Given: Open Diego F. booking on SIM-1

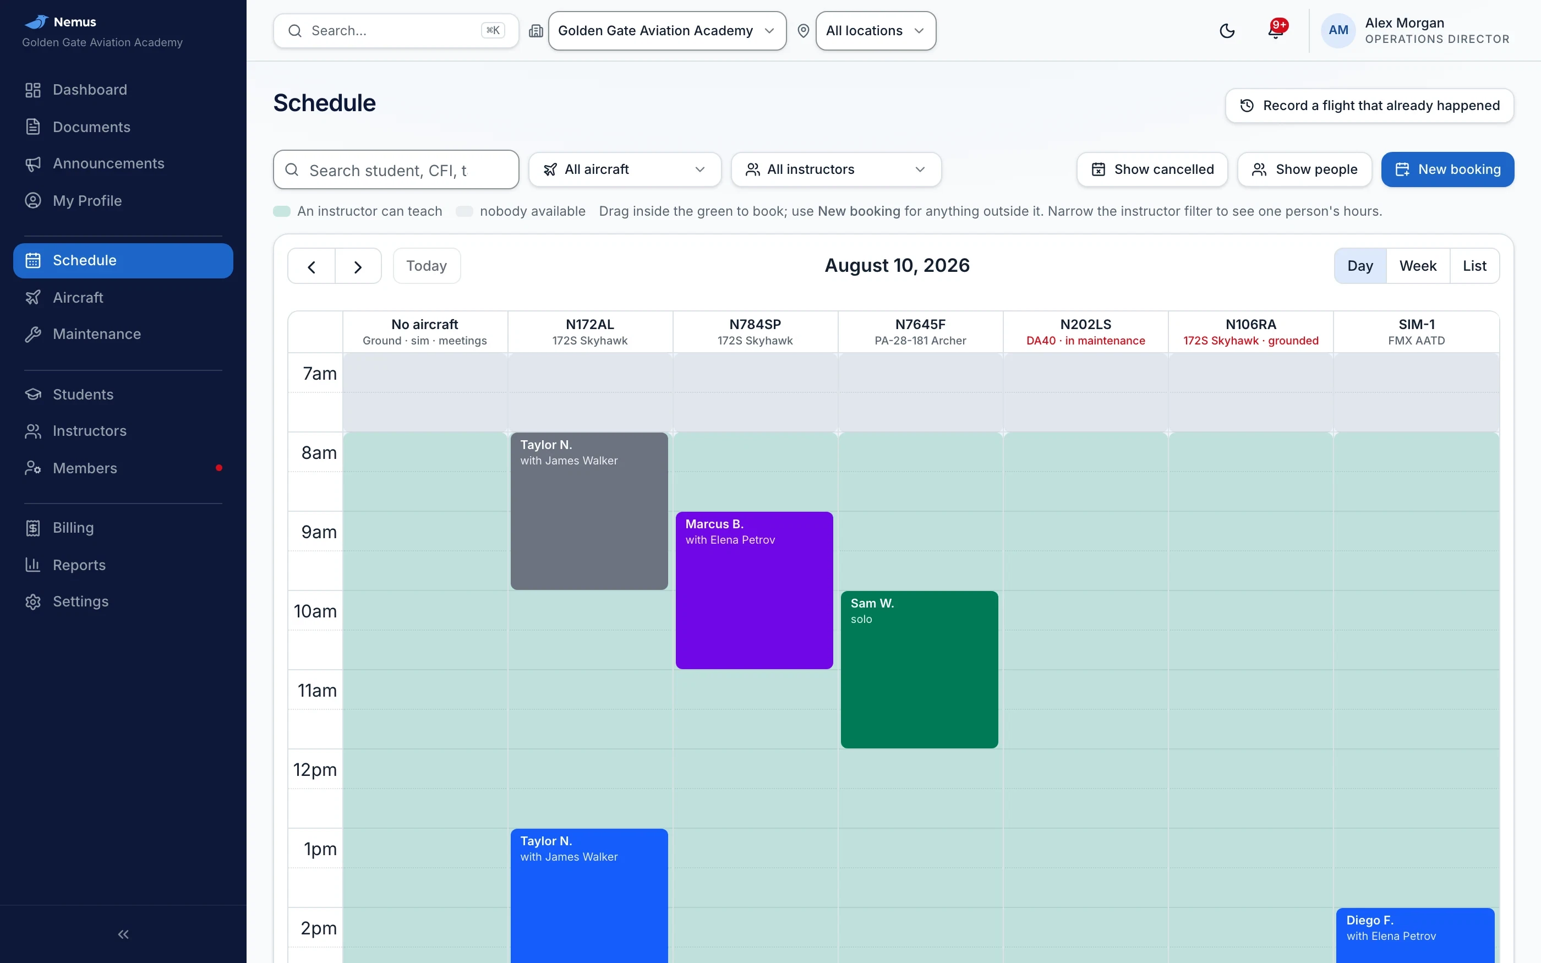Looking at the screenshot, I should (1415, 935).
